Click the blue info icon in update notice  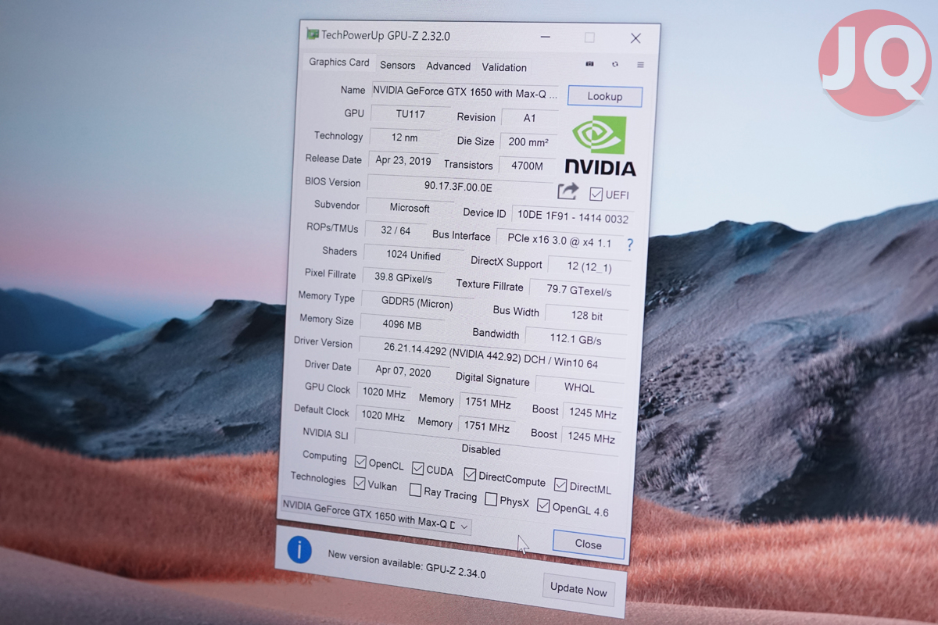299,550
